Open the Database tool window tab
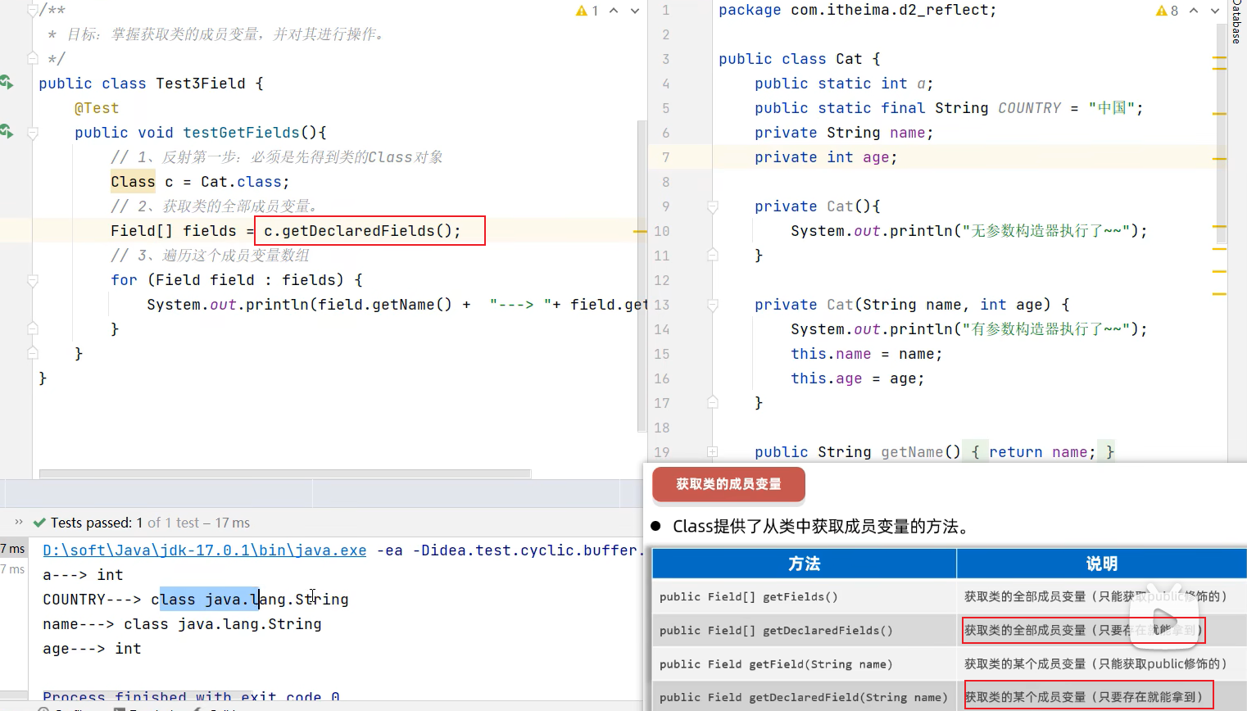 point(1236,22)
